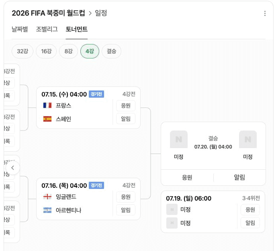Open the 2026 FIFA 북중미 월드컵 title link
The width and height of the screenshot is (274, 251).
[x=48, y=13]
